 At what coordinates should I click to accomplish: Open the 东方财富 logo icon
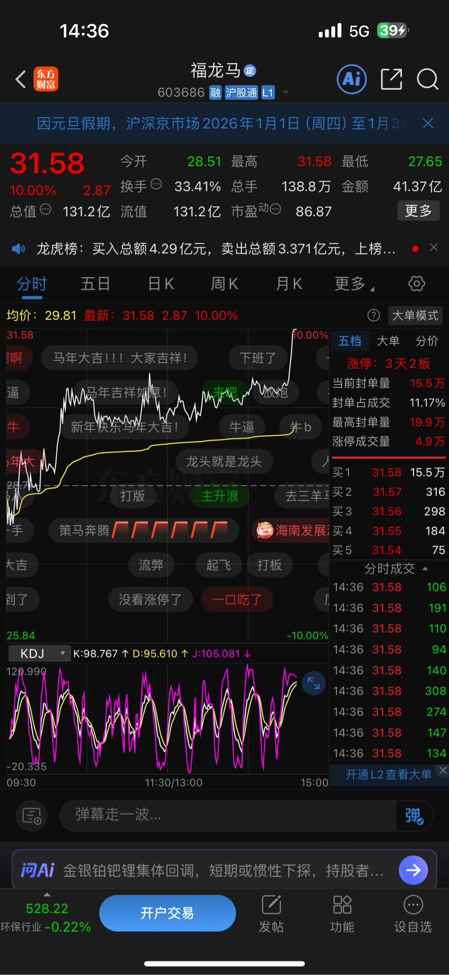coord(46,79)
